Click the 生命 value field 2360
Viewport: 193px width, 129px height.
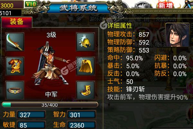(x=81, y=125)
